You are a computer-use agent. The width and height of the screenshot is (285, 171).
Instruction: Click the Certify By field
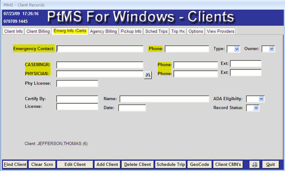(x=77, y=99)
